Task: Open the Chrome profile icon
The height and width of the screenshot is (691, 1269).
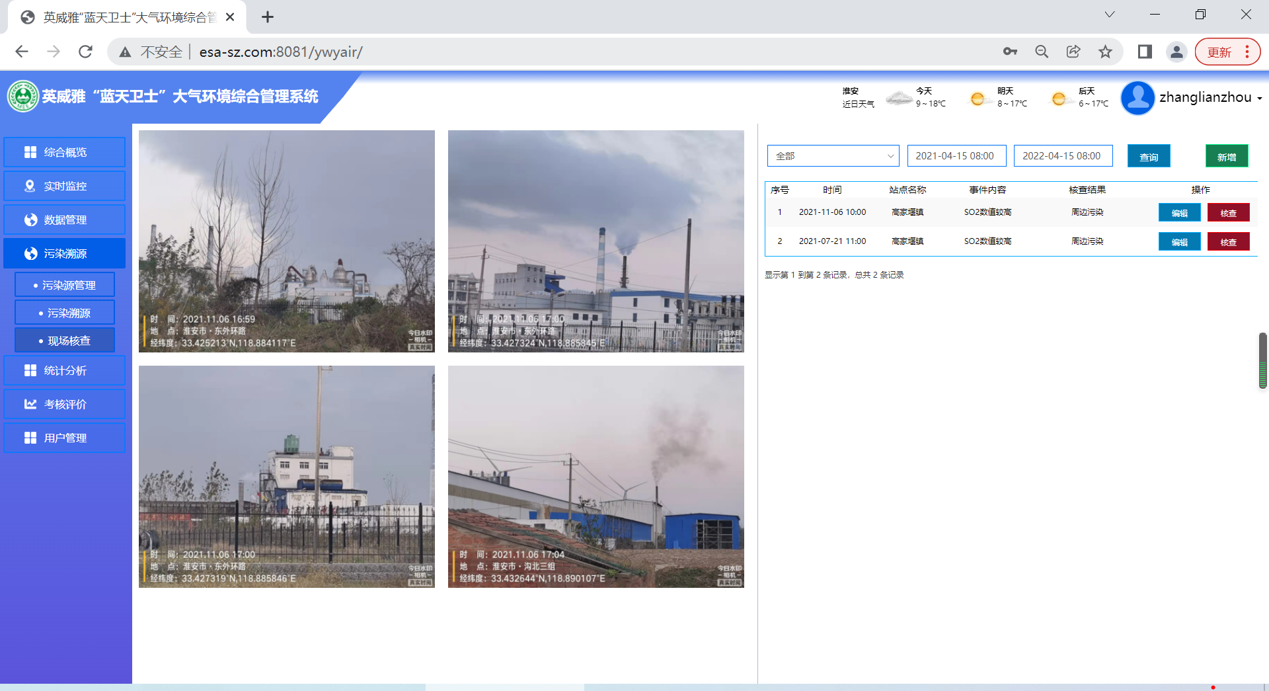Action: click(1176, 52)
